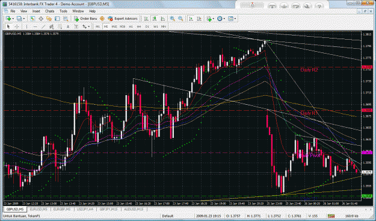The height and width of the screenshot is (221, 376).
Task: Open the View menu
Action: pyautogui.click(x=23, y=11)
